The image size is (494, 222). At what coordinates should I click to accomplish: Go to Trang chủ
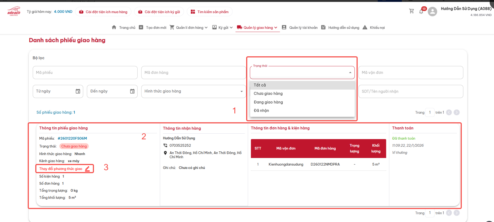124,28
